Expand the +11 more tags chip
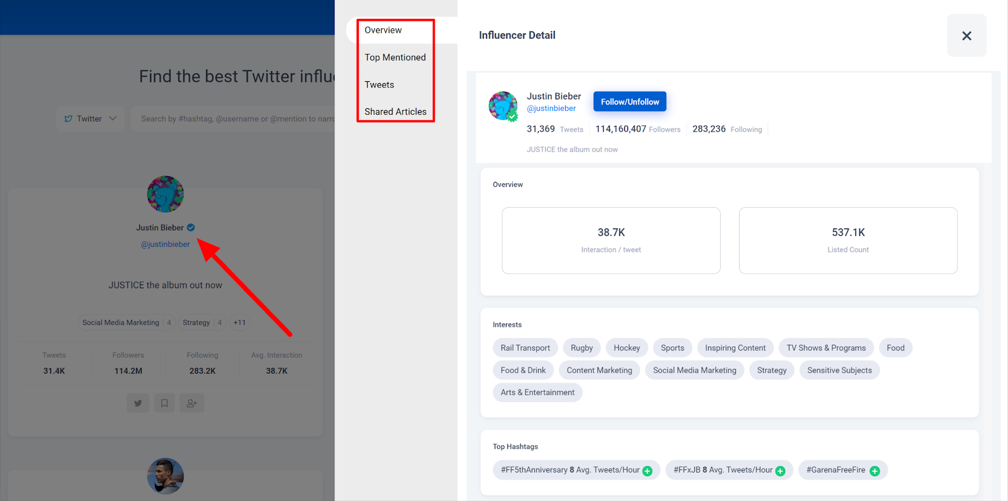 pos(239,322)
